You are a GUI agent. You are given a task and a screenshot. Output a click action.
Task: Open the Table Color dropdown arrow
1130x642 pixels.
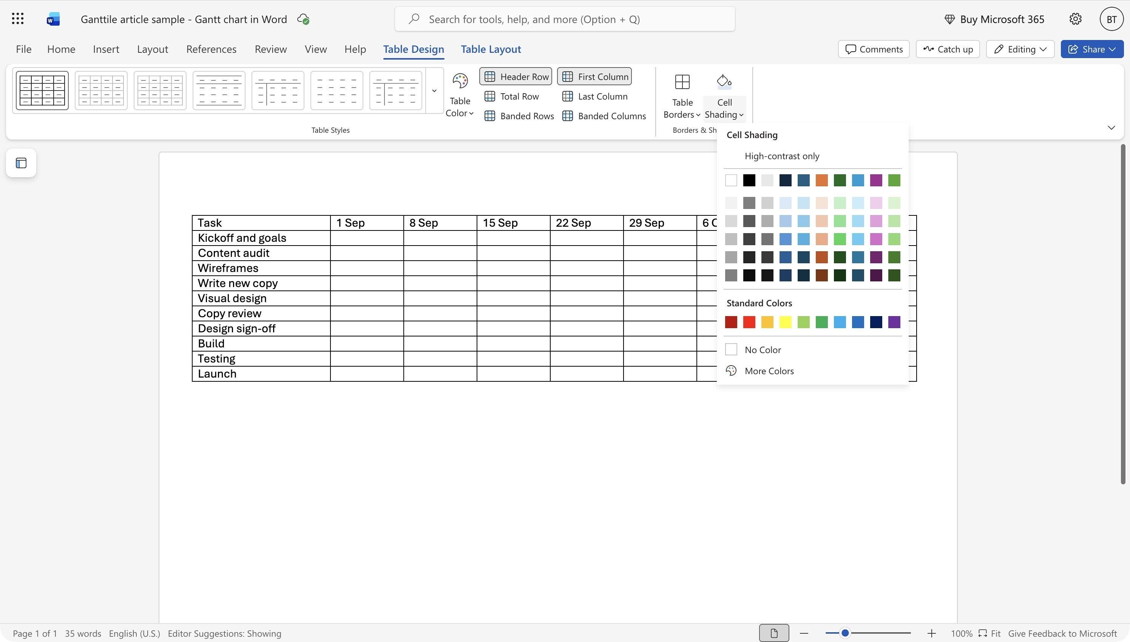pos(471,113)
